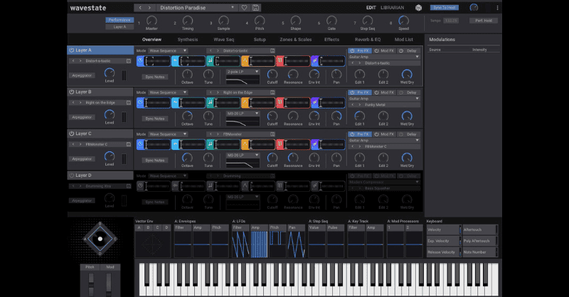Open the three-dot options menu
Image resolution: width=569 pixels, height=297 pixels.
(x=497, y=8)
